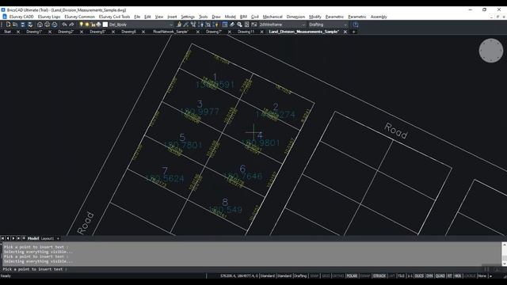Click the Save As icon
This screenshot has height=285, width=507.
(x=30, y=25)
